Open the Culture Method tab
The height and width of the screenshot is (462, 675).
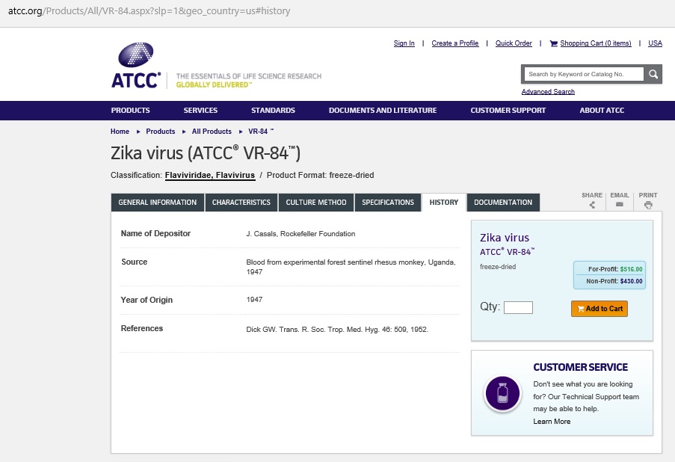click(x=316, y=203)
